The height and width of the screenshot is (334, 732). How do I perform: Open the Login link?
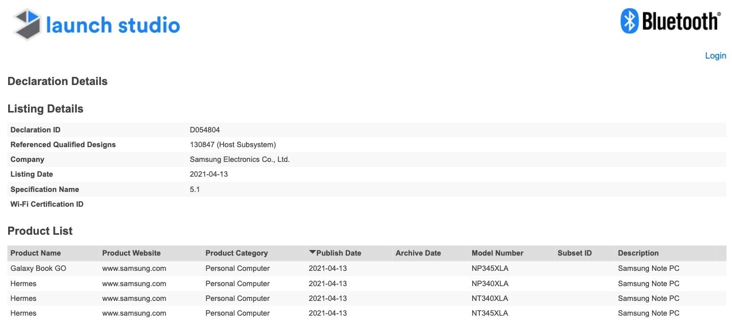pyautogui.click(x=715, y=55)
